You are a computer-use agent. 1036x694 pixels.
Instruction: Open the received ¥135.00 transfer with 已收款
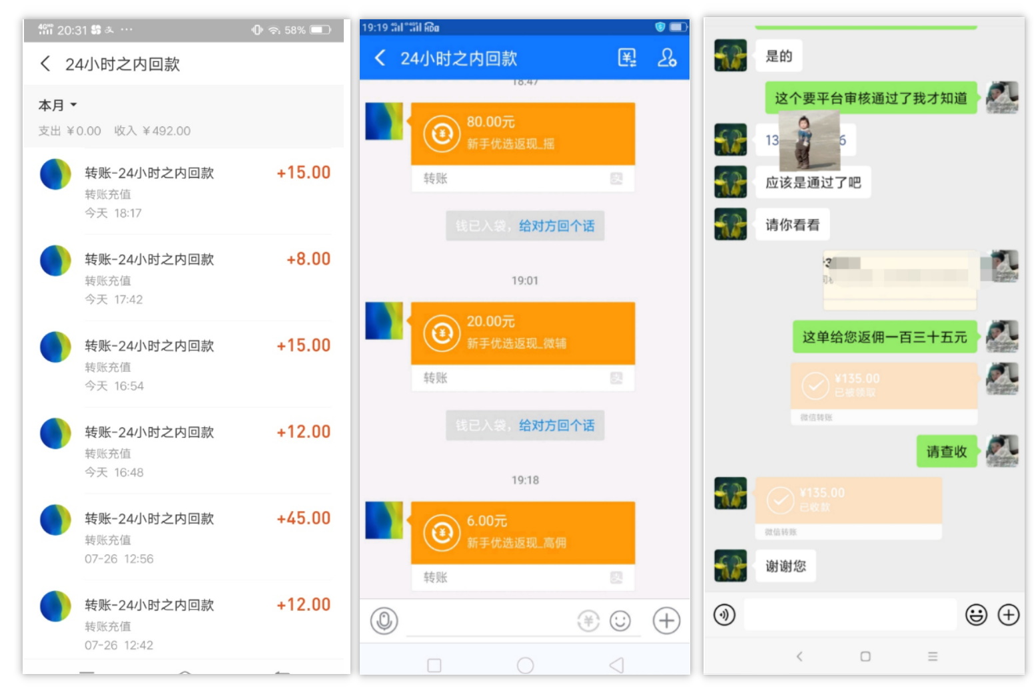pos(848,500)
